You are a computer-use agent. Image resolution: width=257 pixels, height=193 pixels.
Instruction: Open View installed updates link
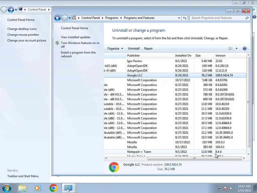[76, 37]
